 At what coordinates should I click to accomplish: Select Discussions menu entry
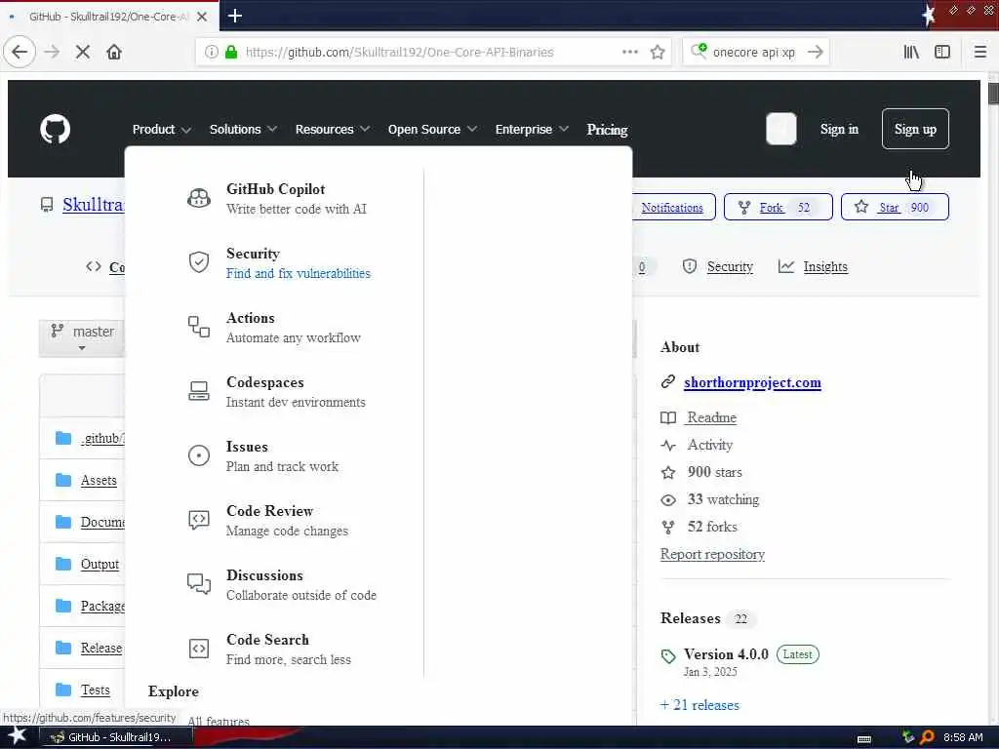coord(301,585)
